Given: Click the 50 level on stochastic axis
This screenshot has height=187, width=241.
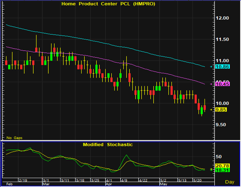Looking at the screenshot, I should (219, 157).
